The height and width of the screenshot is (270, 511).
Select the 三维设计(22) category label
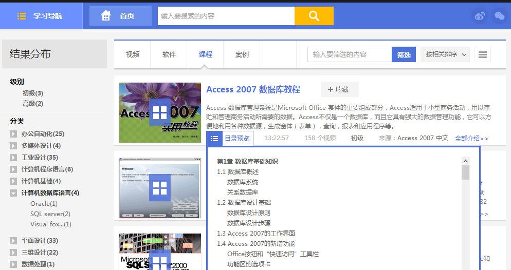pos(40,253)
